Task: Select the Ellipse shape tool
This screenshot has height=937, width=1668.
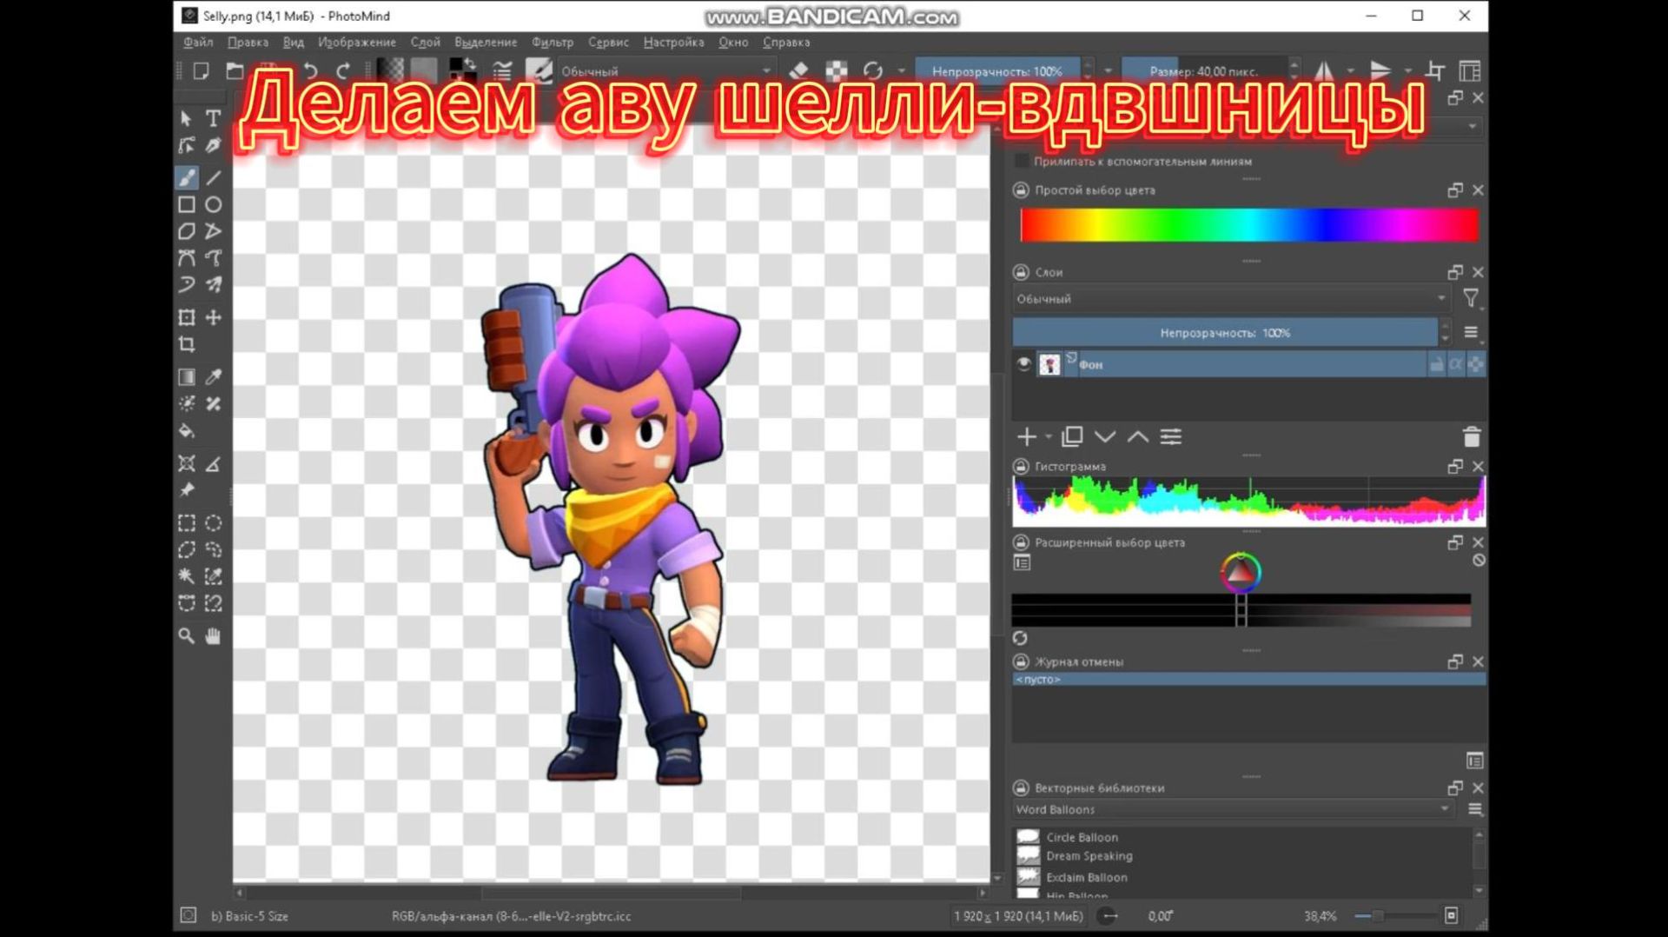Action: point(213,204)
